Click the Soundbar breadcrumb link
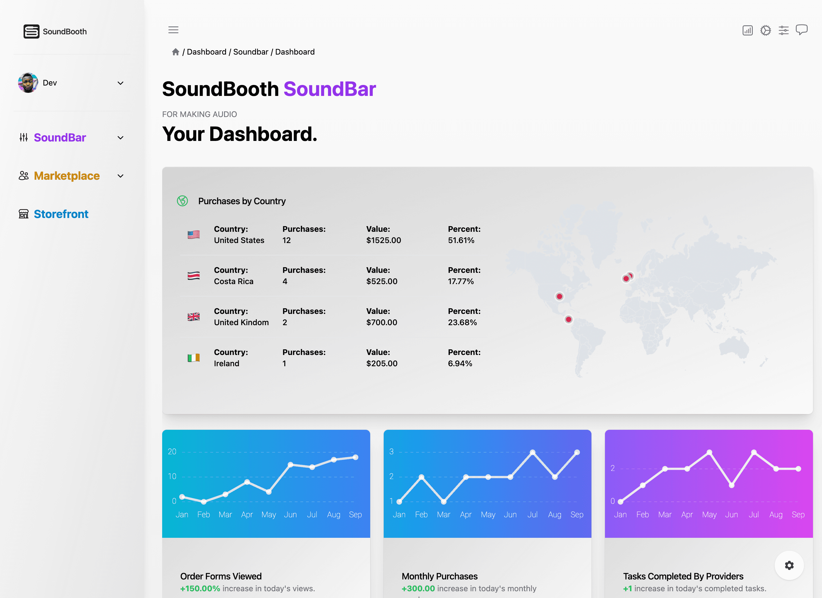 (251, 52)
